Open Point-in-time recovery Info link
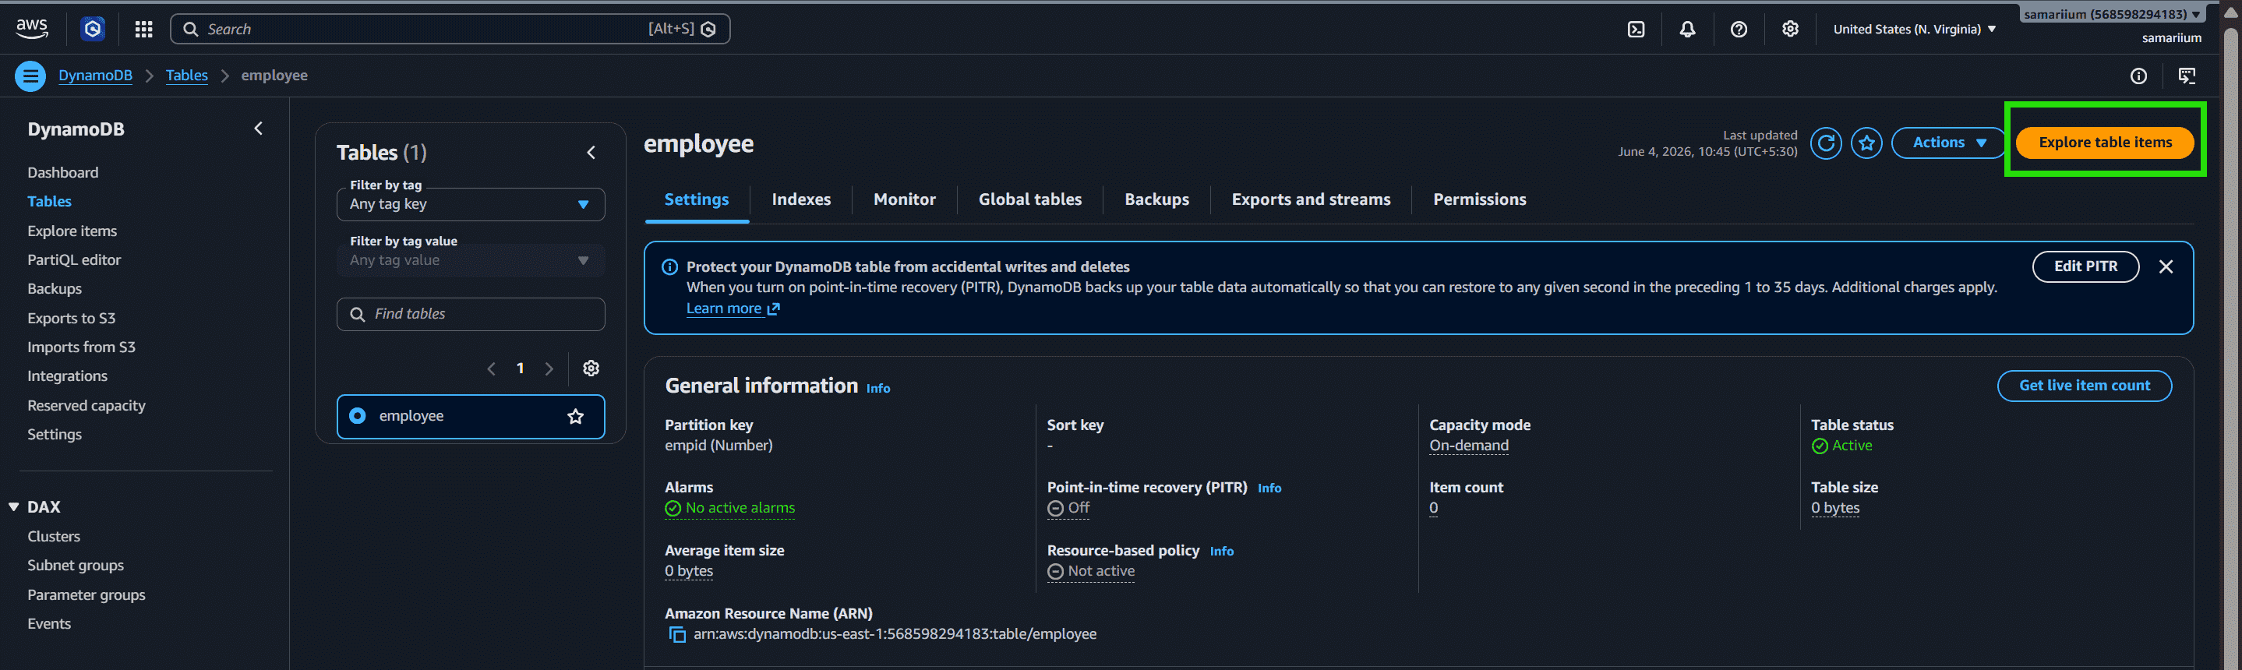2242x670 pixels. pos(1269,489)
